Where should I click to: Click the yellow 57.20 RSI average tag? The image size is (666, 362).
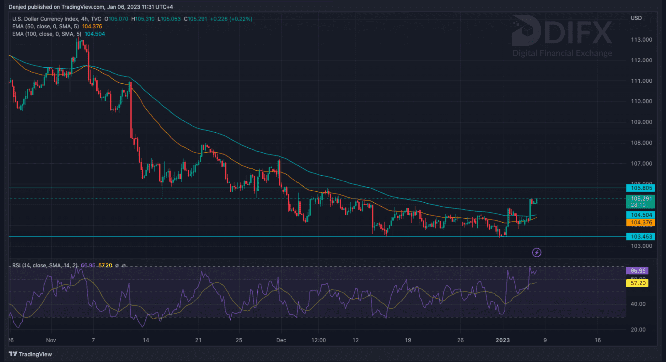click(637, 283)
